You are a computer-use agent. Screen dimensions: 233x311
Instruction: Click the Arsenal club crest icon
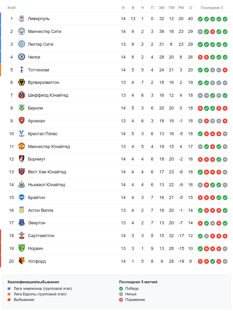(21, 121)
